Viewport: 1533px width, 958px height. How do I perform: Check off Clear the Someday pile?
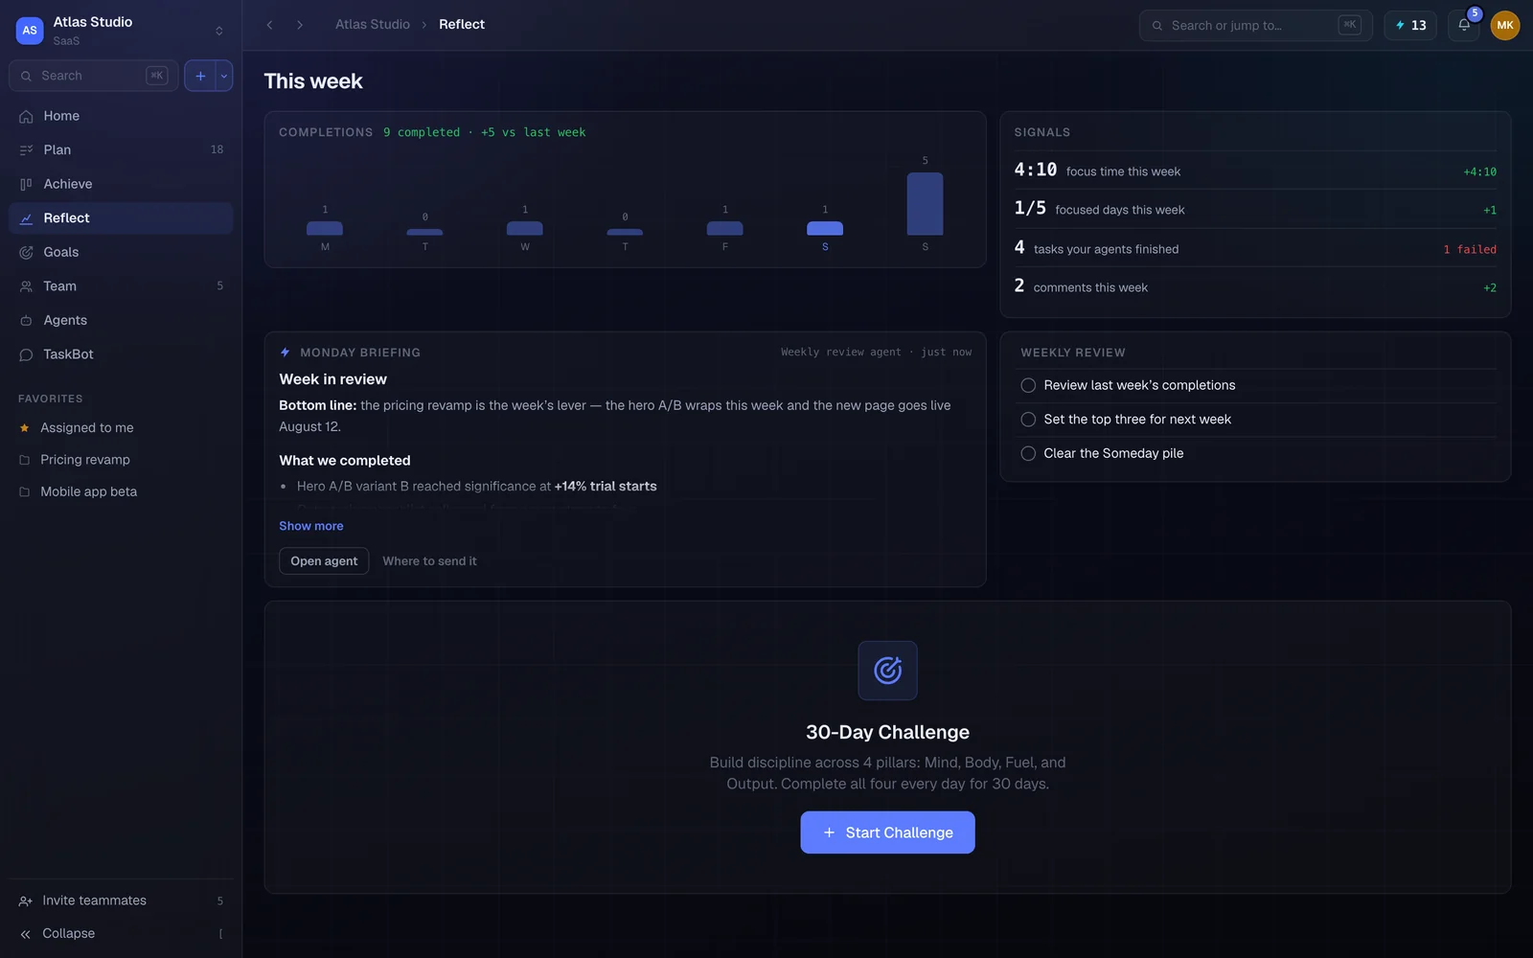click(x=1028, y=453)
